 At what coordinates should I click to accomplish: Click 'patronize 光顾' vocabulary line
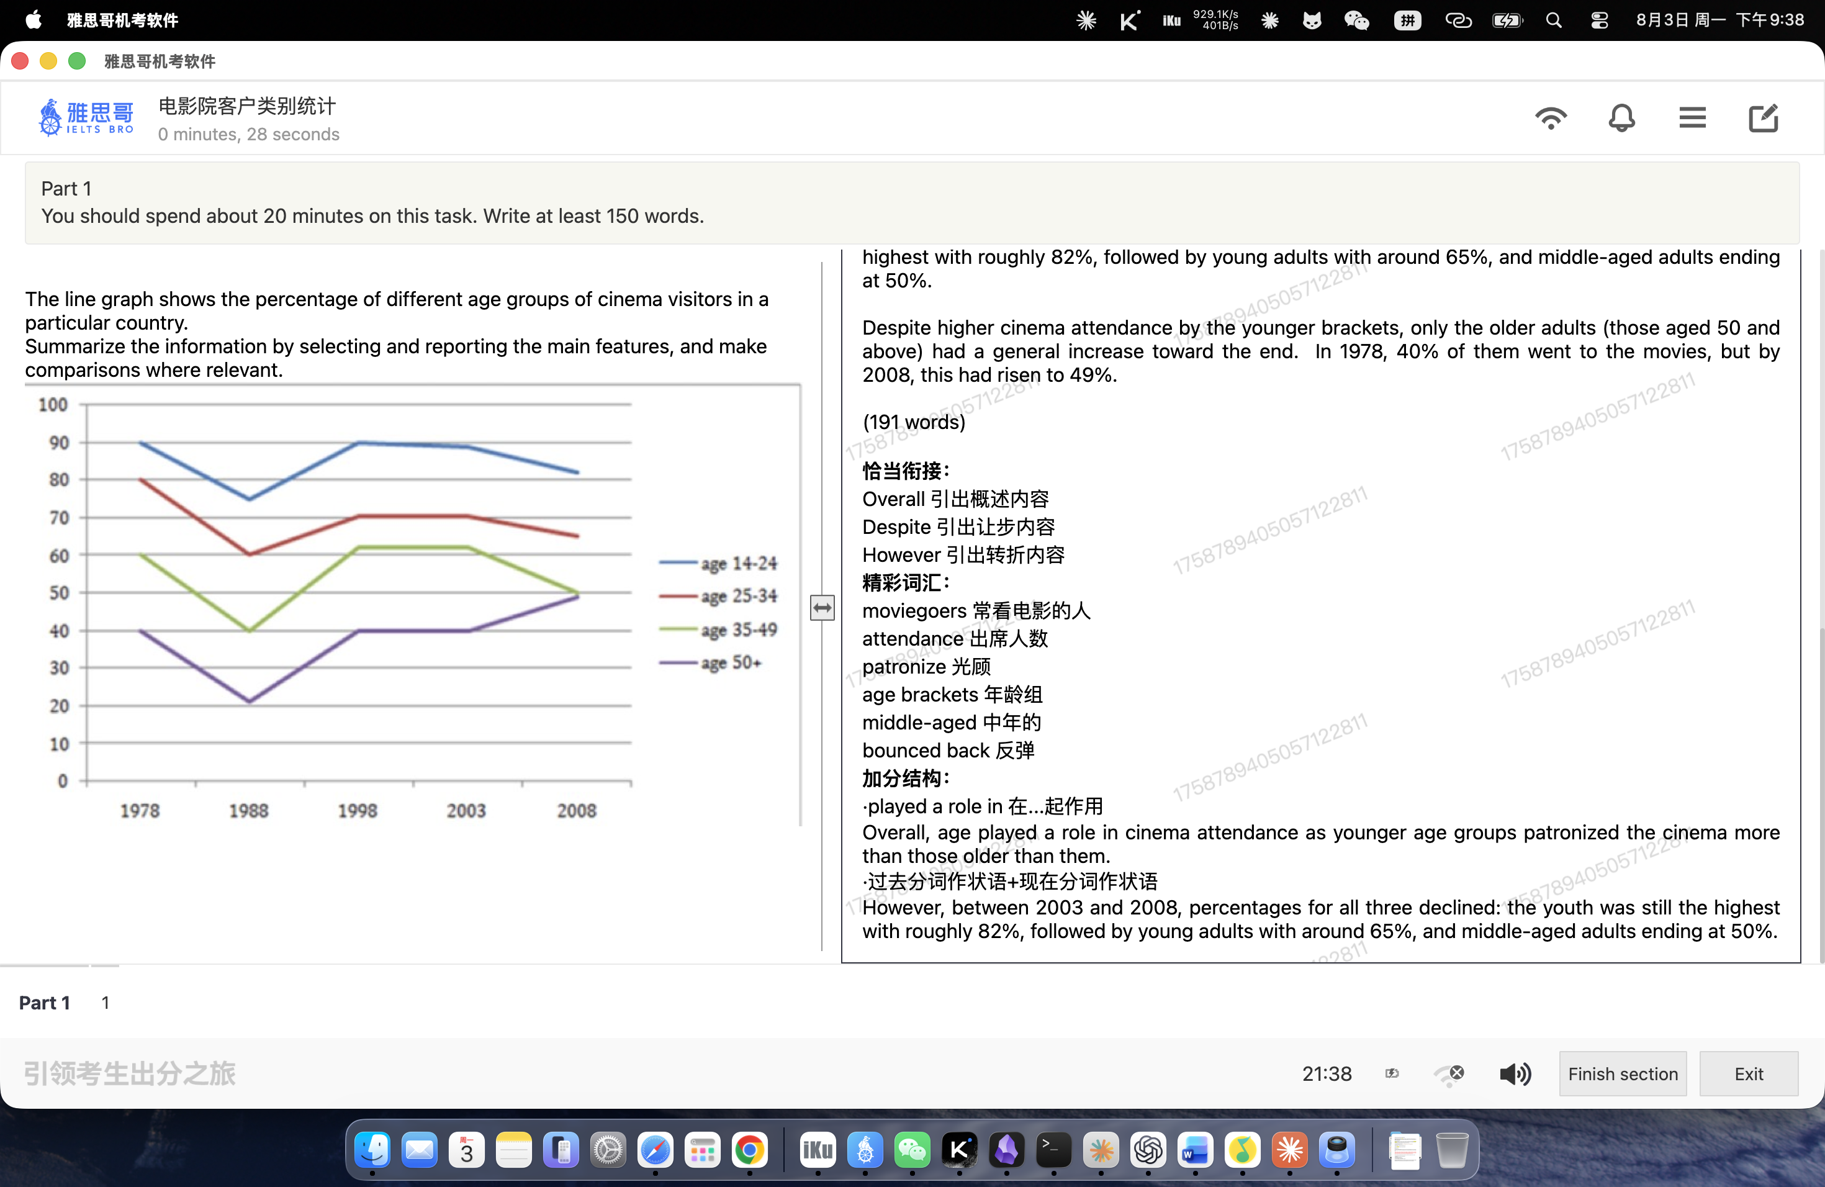coord(926,667)
